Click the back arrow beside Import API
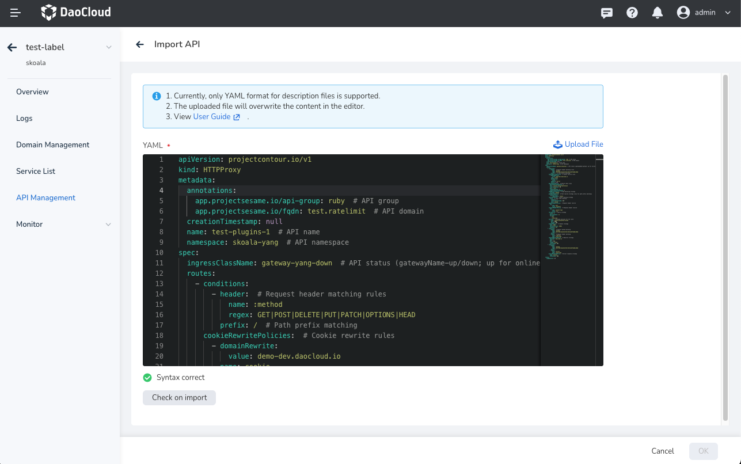The width and height of the screenshot is (741, 464). pos(139,44)
